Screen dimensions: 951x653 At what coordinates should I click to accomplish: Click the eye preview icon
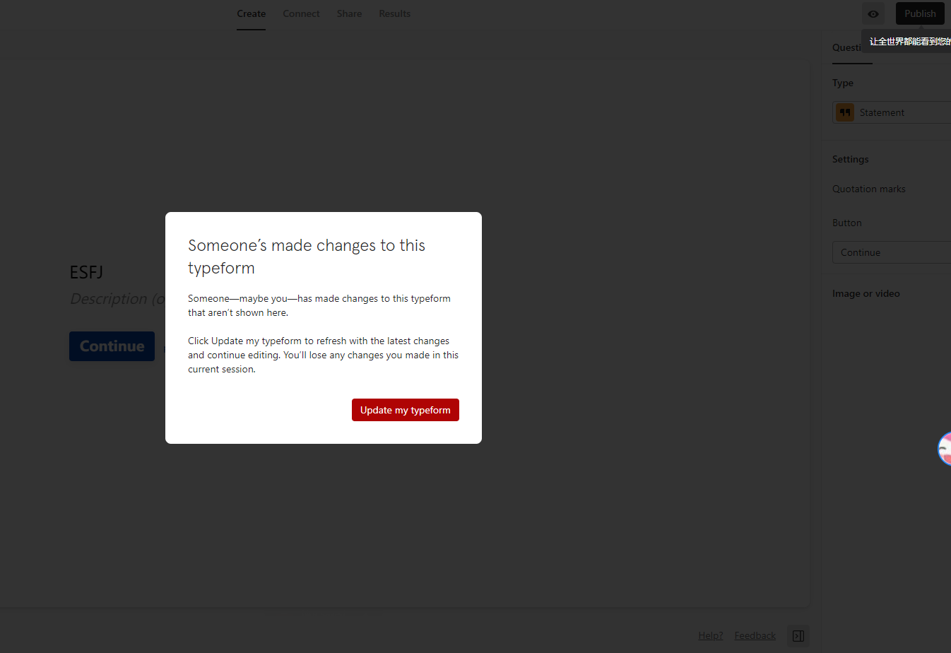(873, 13)
